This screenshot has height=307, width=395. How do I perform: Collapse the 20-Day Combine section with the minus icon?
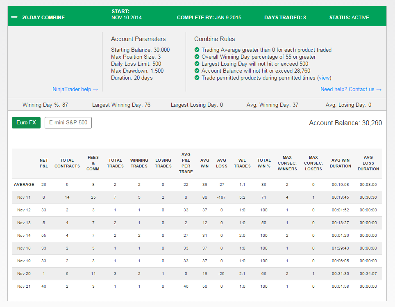[14, 17]
